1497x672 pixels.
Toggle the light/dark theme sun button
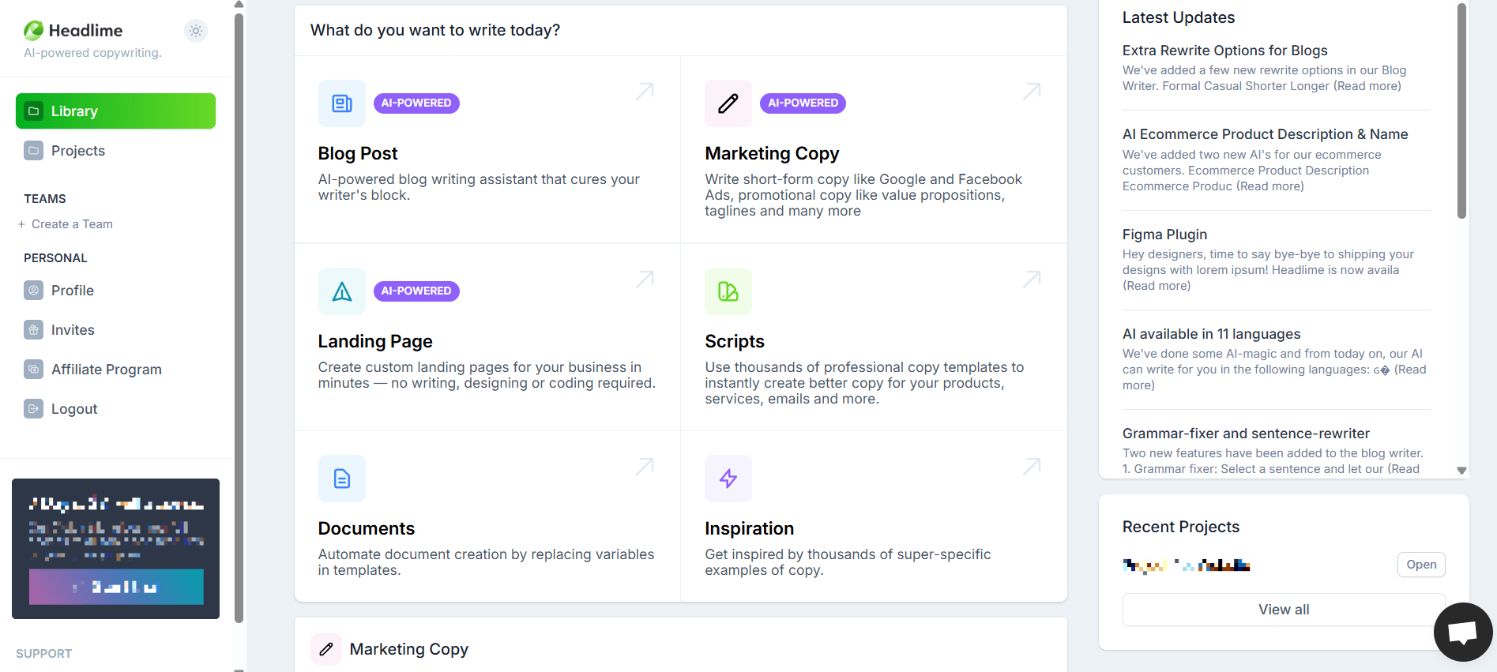click(x=196, y=31)
